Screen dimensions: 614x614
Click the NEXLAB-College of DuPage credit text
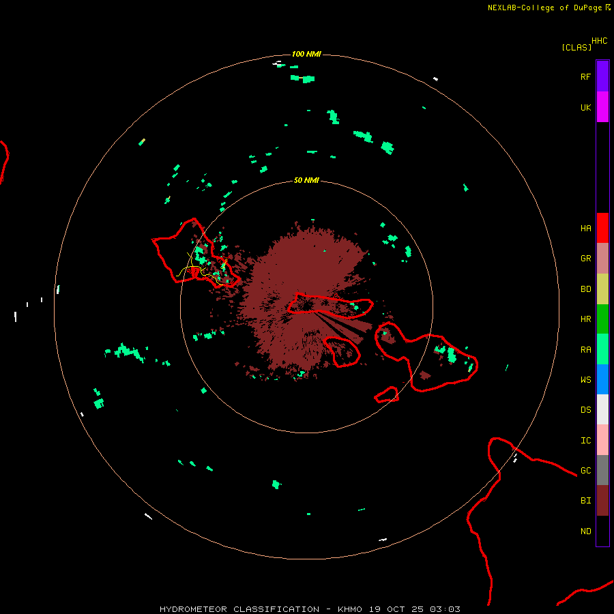pos(545,8)
